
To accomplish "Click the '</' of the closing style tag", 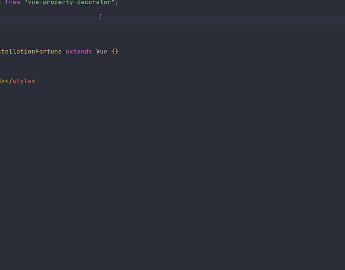I will [x=9, y=81].
